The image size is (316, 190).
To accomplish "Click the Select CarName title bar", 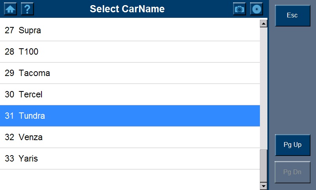I will 127,9.
